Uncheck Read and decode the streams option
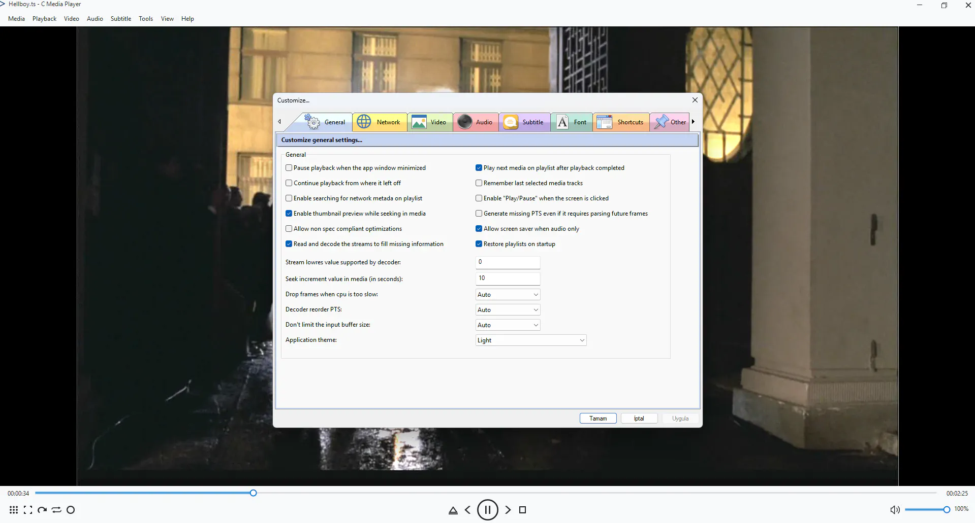Viewport: 975px width, 523px height. point(289,244)
